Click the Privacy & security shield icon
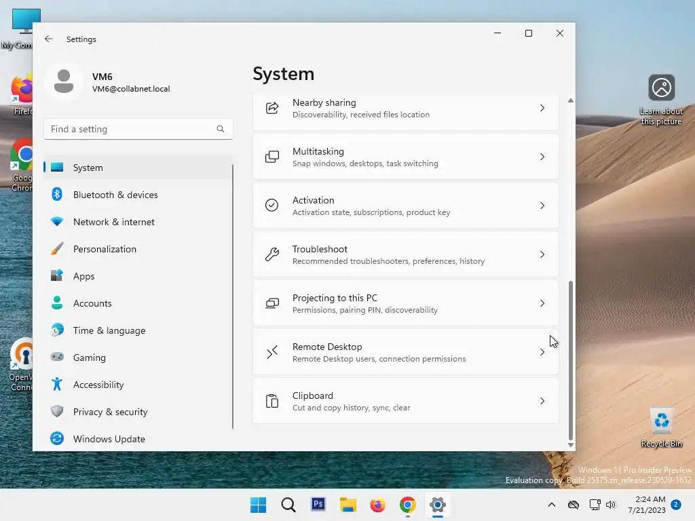This screenshot has height=521, width=695. tap(57, 411)
